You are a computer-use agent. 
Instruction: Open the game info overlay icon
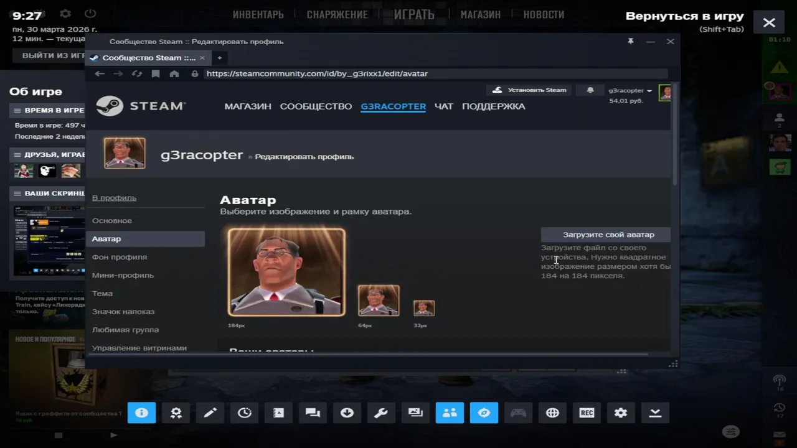tap(141, 413)
